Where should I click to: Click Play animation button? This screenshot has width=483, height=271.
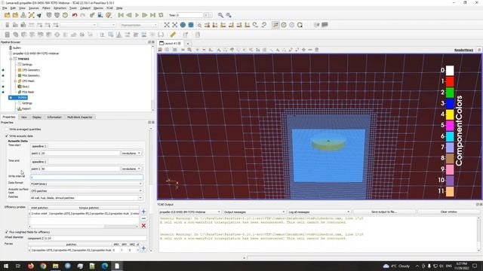[x=137, y=15]
